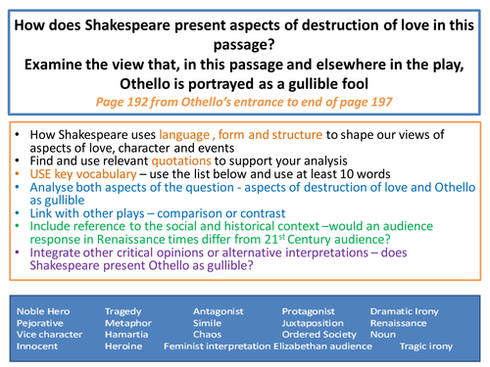The height and width of the screenshot is (367, 490).
Task: Click the phrase 'Feminist interpretation'
Action: (218, 346)
